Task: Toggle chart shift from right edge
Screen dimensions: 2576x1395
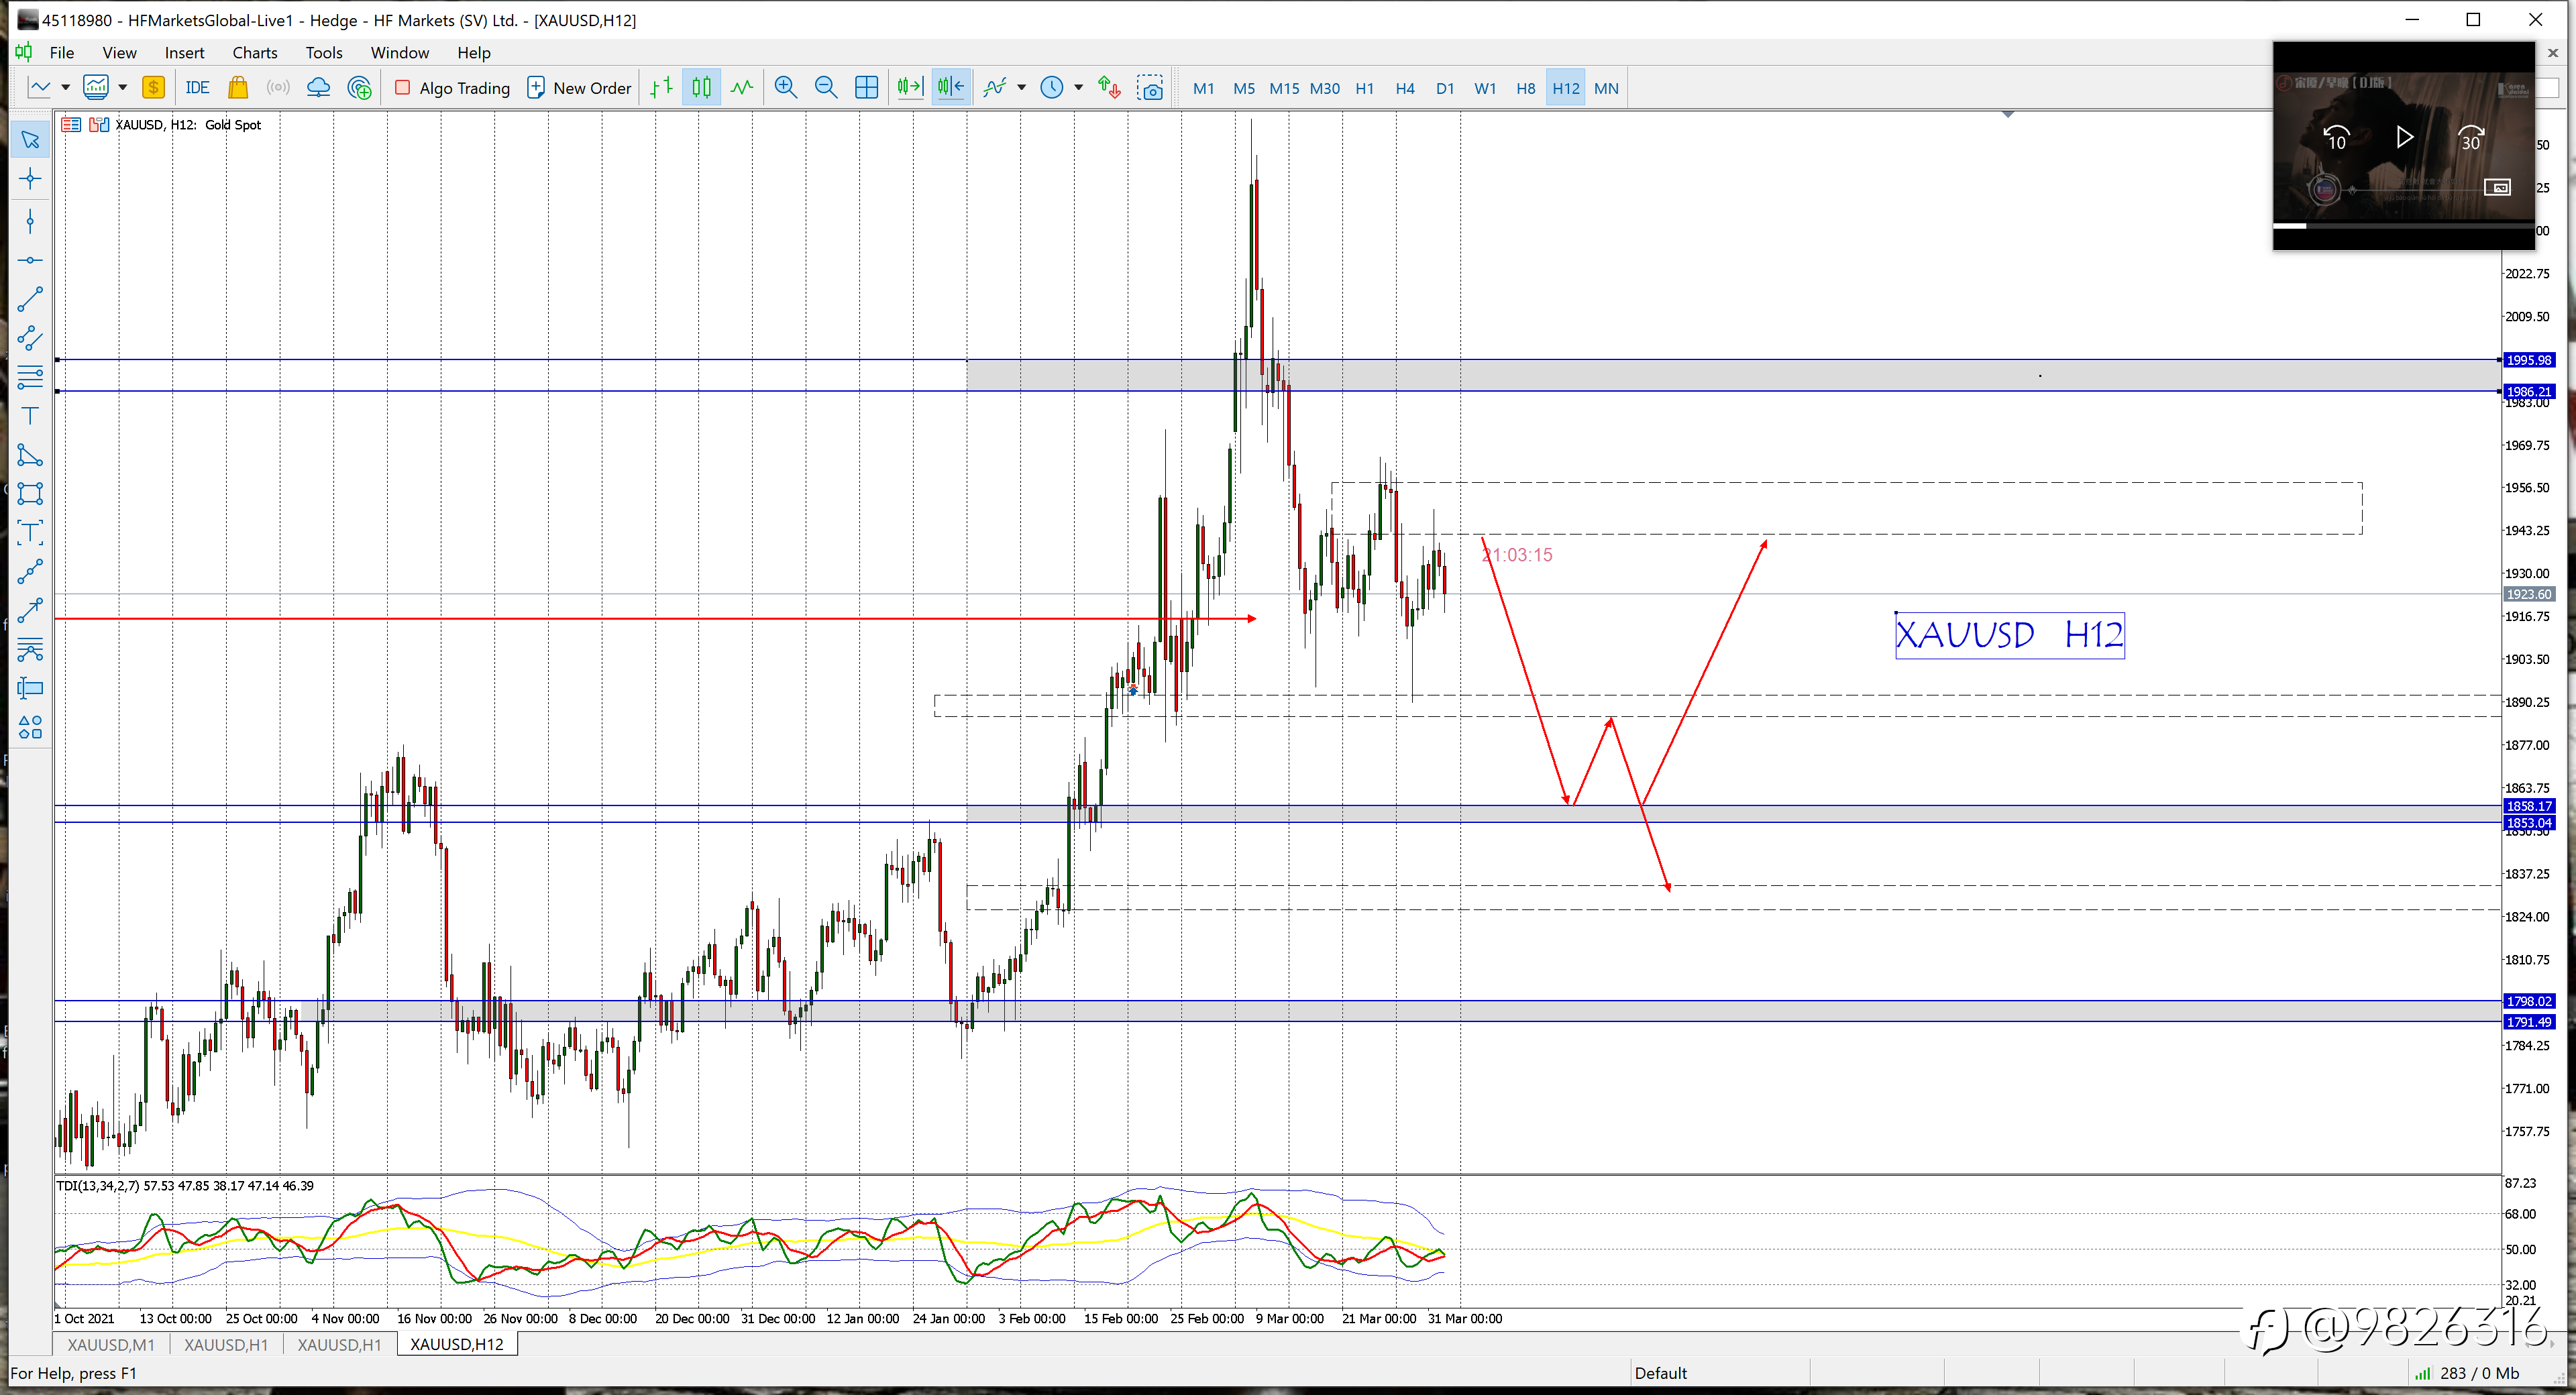Action: pyautogui.click(x=951, y=88)
